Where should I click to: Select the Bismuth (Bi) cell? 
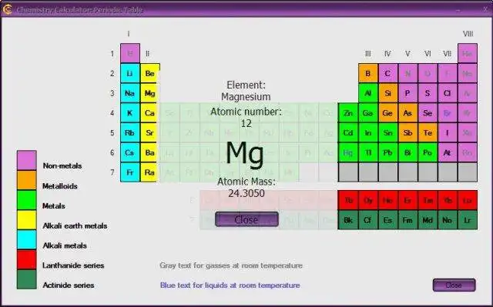407,152
